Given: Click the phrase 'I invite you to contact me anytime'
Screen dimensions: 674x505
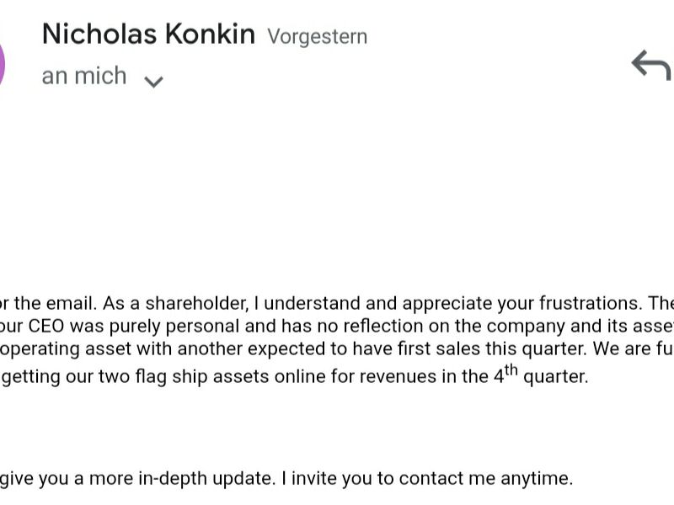Looking at the screenshot, I should pyautogui.click(x=427, y=478).
